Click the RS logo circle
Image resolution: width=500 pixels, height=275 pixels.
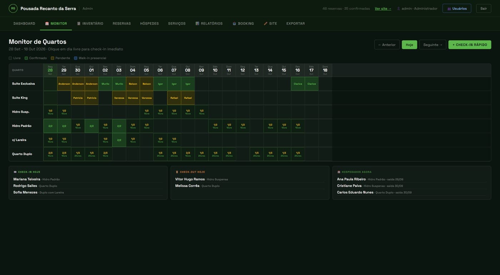point(13,8)
